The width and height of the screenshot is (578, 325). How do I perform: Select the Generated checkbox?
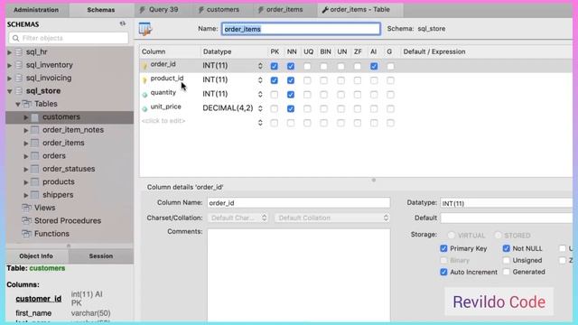click(x=506, y=272)
